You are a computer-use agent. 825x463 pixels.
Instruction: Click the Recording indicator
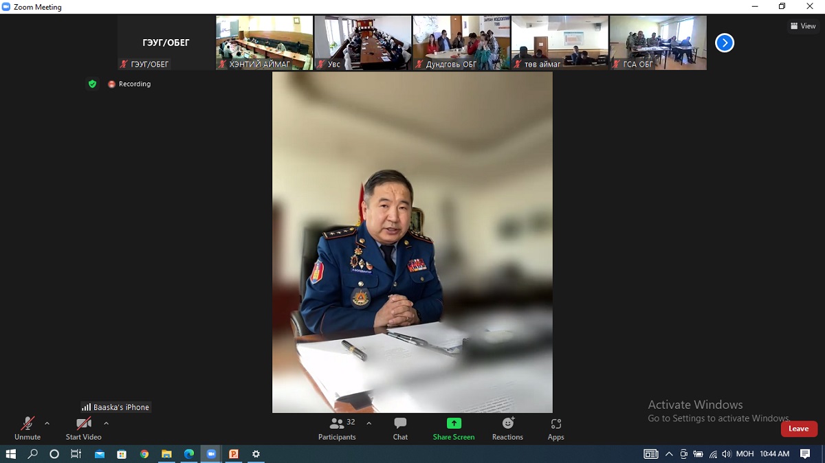[x=129, y=84]
